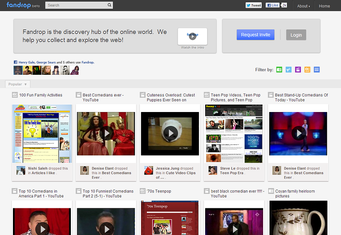Open the Henry Gale profile link
The height and width of the screenshot is (235, 341).
(x=27, y=62)
